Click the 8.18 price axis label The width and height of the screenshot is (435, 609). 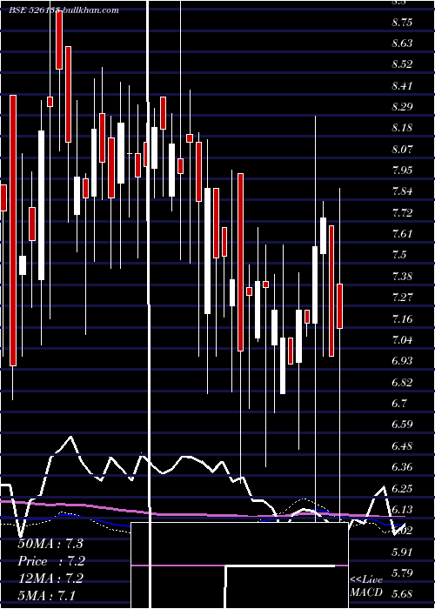pyautogui.click(x=402, y=128)
